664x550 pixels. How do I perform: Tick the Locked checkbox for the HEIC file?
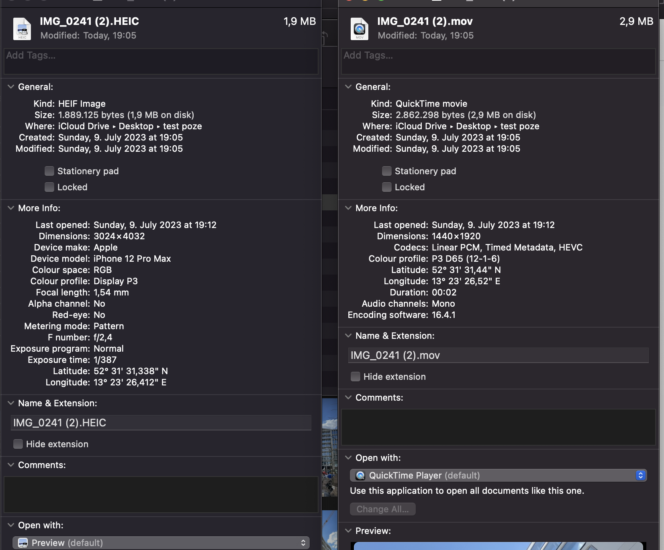[x=49, y=187]
